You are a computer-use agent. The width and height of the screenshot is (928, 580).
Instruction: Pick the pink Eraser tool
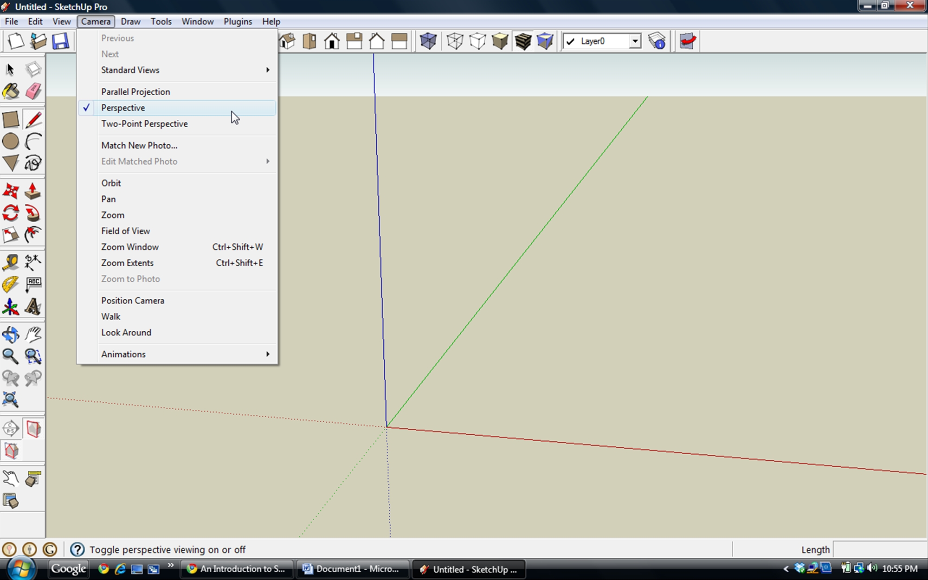click(x=33, y=91)
